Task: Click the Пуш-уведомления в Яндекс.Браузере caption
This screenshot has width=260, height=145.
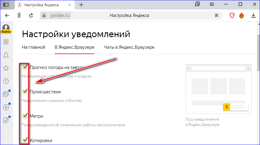Action: [203, 122]
